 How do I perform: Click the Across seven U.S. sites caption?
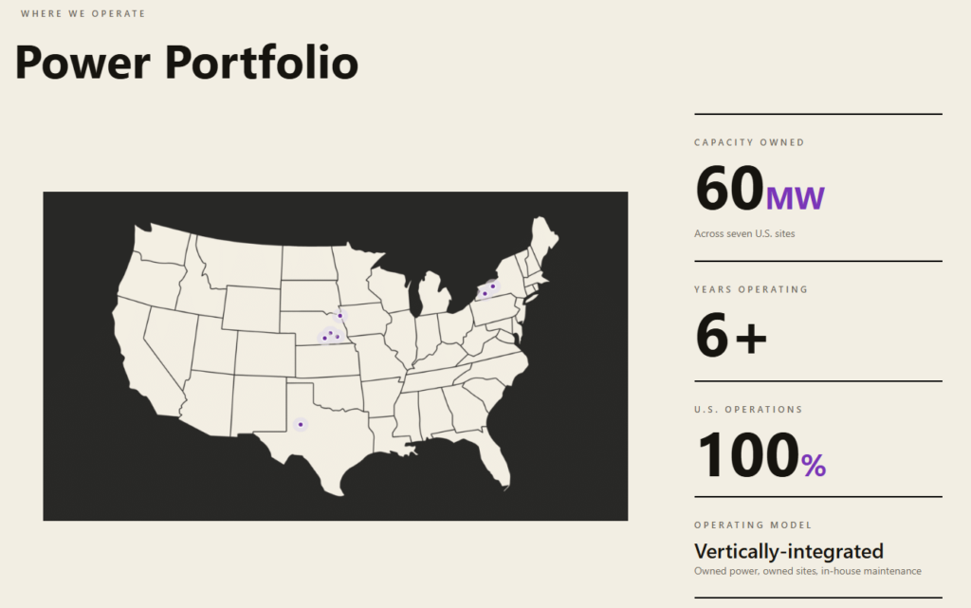(744, 233)
